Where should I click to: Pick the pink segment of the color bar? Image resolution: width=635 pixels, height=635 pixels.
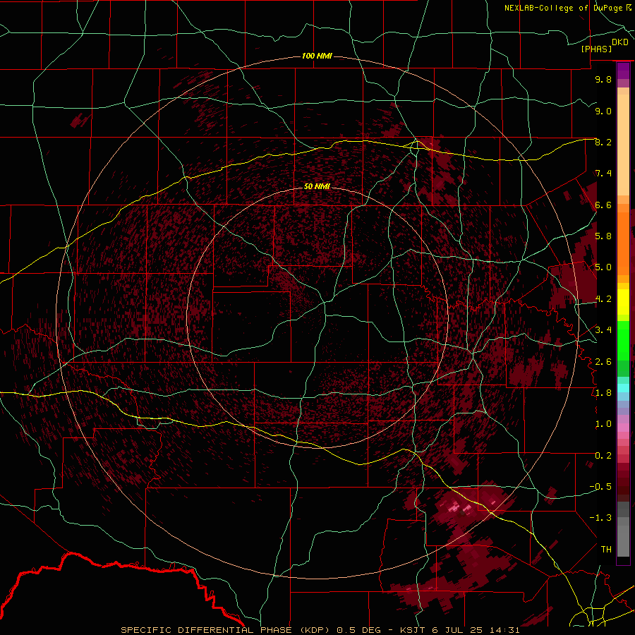point(623,428)
